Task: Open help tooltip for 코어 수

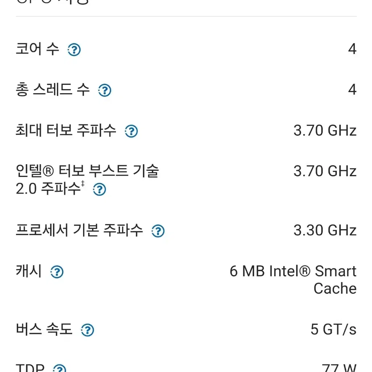Action: [74, 50]
